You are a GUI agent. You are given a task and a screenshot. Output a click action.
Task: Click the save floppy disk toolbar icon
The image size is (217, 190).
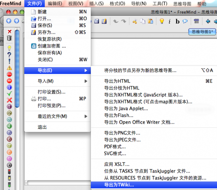(97, 21)
